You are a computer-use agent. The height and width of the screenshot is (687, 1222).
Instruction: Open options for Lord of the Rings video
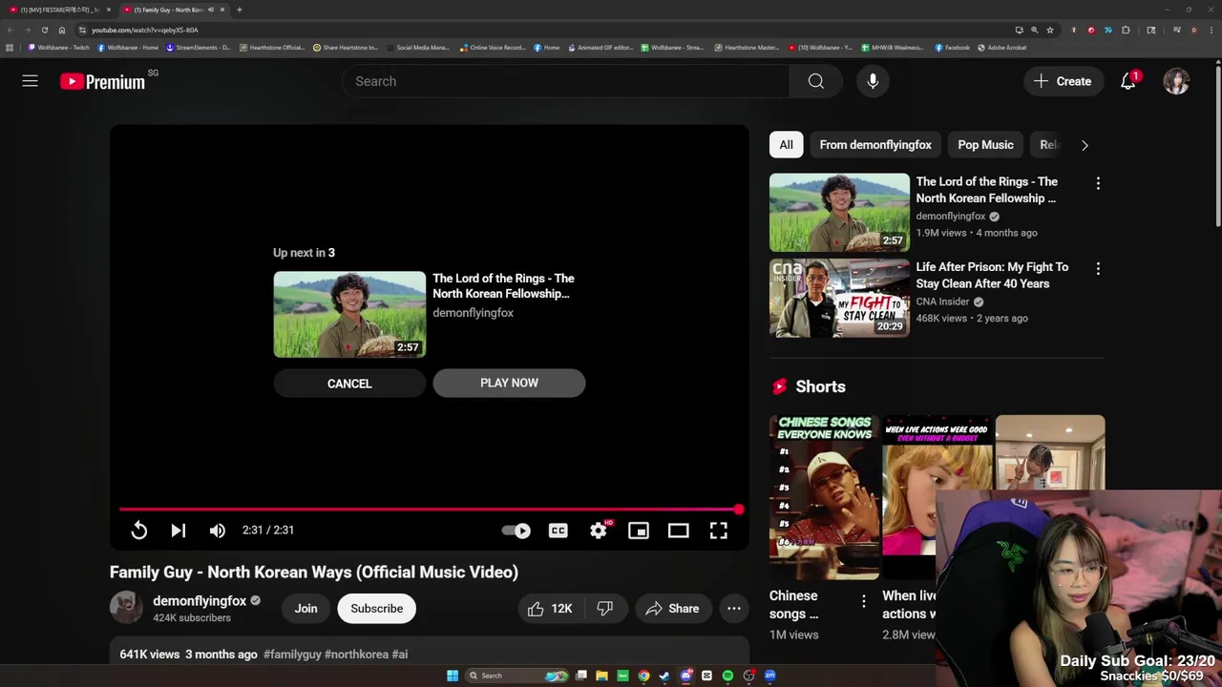coord(1098,183)
